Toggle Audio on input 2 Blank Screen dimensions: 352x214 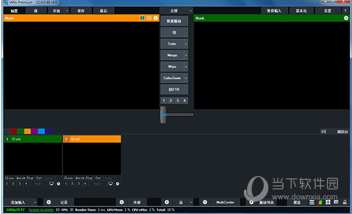[x=98, y=184]
